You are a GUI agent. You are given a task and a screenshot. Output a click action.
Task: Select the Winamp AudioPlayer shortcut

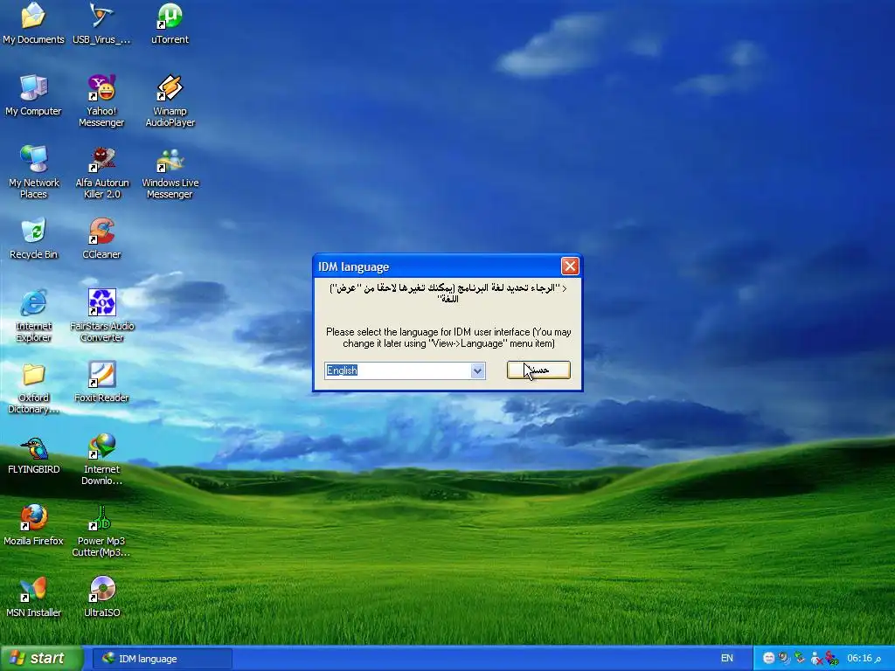tap(170, 101)
